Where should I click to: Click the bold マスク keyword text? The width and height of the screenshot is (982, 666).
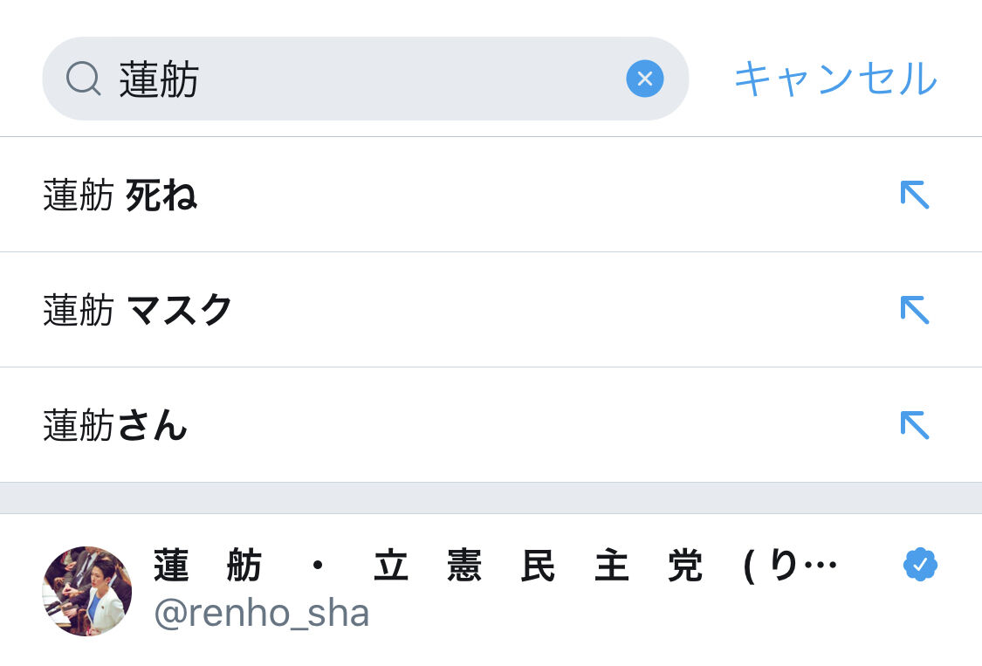pyautogui.click(x=180, y=311)
